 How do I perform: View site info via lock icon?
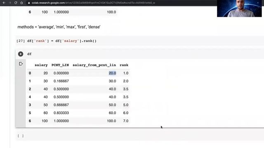[29, 3]
